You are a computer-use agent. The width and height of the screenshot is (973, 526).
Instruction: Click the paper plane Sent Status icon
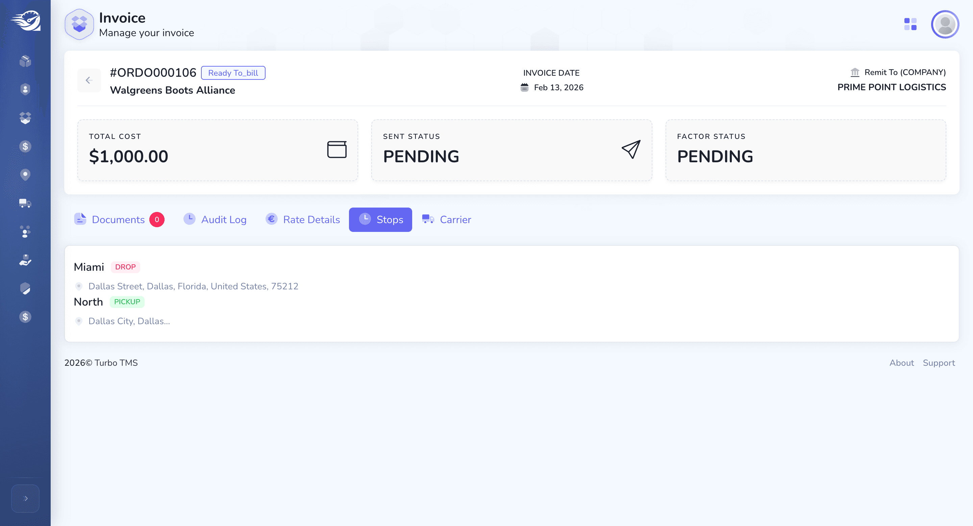coord(631,149)
